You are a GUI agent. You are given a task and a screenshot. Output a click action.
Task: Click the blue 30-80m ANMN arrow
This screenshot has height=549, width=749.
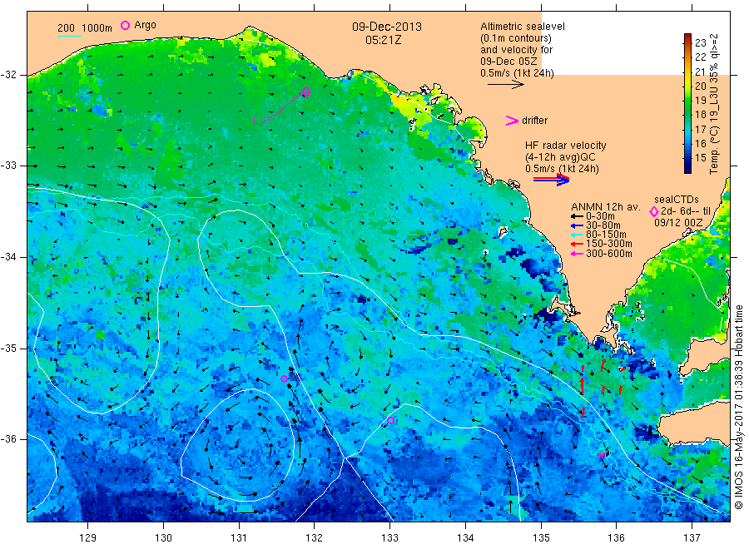[x=577, y=225]
